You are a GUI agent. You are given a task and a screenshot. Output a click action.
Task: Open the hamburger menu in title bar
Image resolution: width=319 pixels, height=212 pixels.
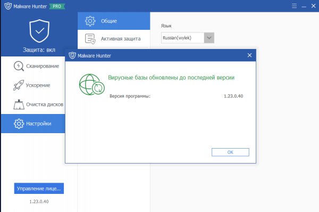[x=294, y=6]
